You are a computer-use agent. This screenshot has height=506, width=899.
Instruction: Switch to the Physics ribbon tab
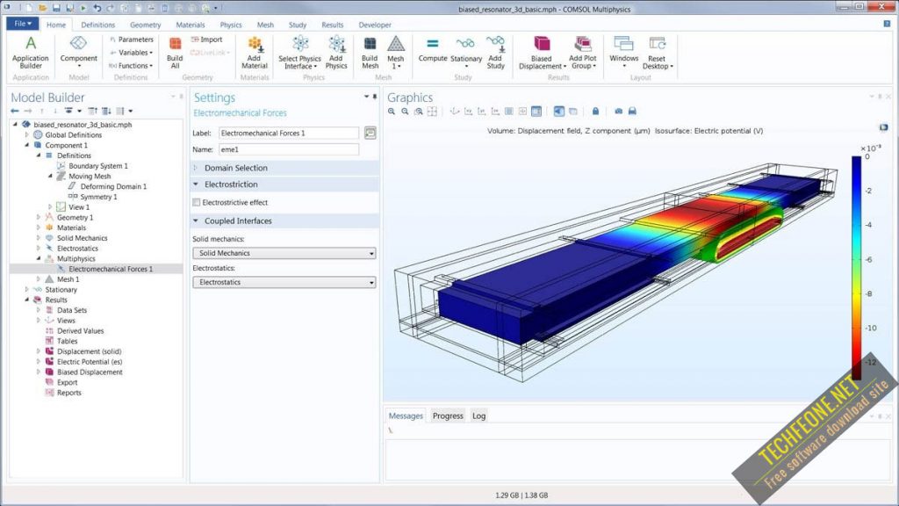pos(231,25)
